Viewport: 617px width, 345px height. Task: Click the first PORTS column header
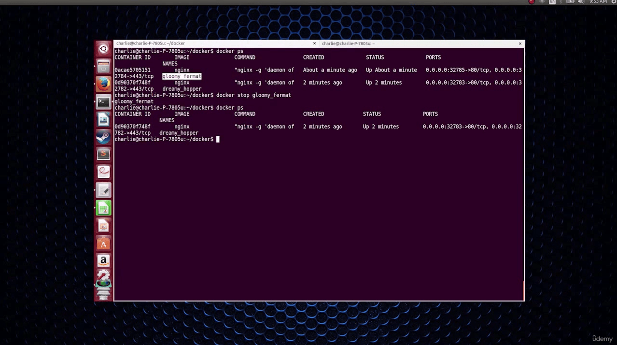(433, 57)
